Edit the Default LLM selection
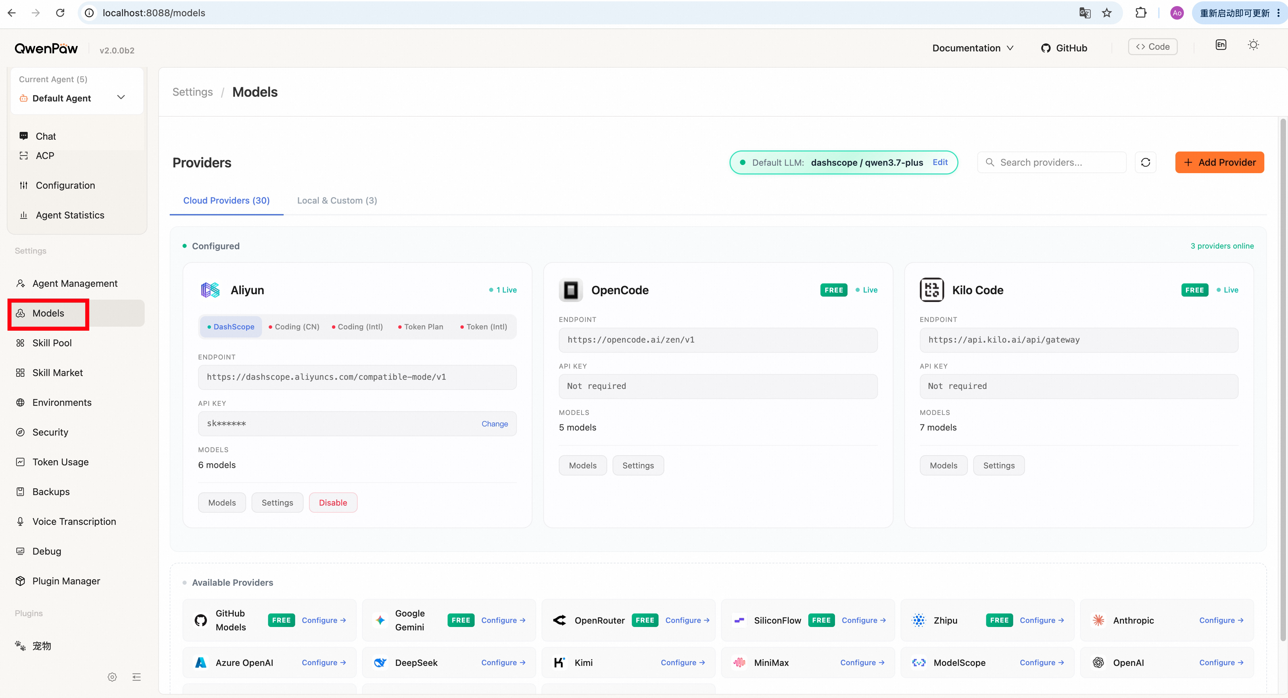Image resolution: width=1288 pixels, height=698 pixels. pos(940,163)
